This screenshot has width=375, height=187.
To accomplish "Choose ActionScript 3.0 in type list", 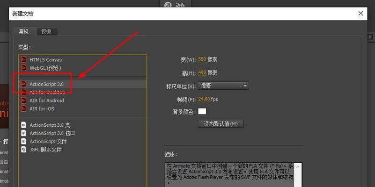I will click(x=47, y=84).
